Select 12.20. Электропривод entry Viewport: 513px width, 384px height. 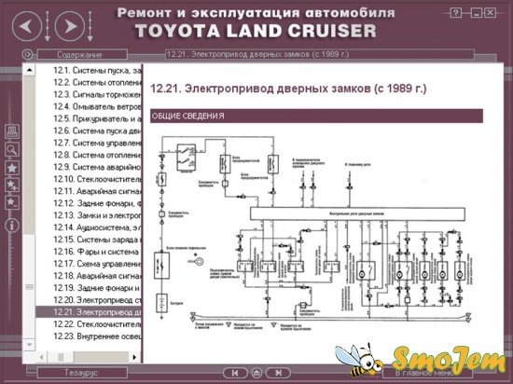pos(97,300)
